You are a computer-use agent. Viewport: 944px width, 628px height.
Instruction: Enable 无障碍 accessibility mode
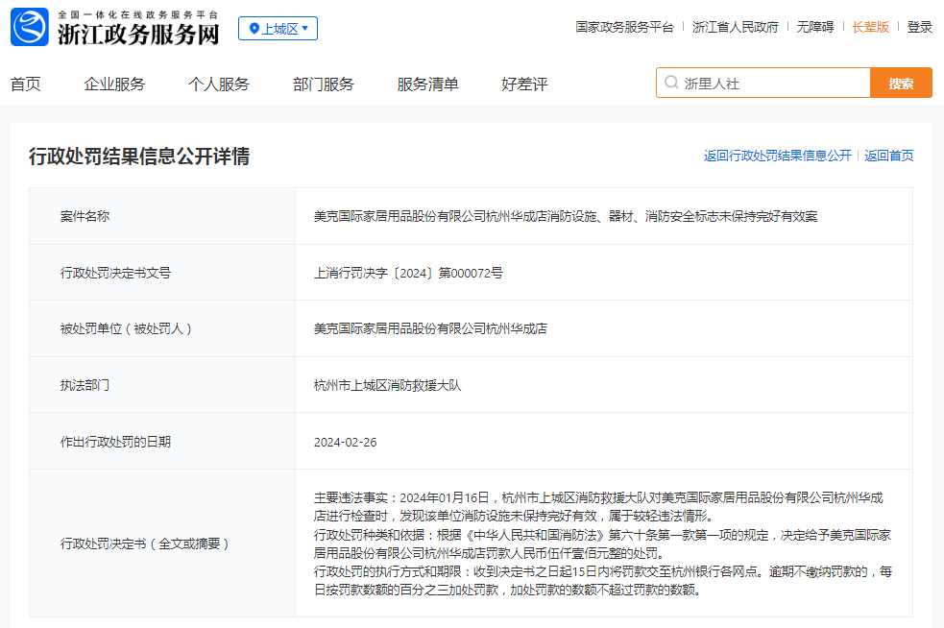pos(815,27)
